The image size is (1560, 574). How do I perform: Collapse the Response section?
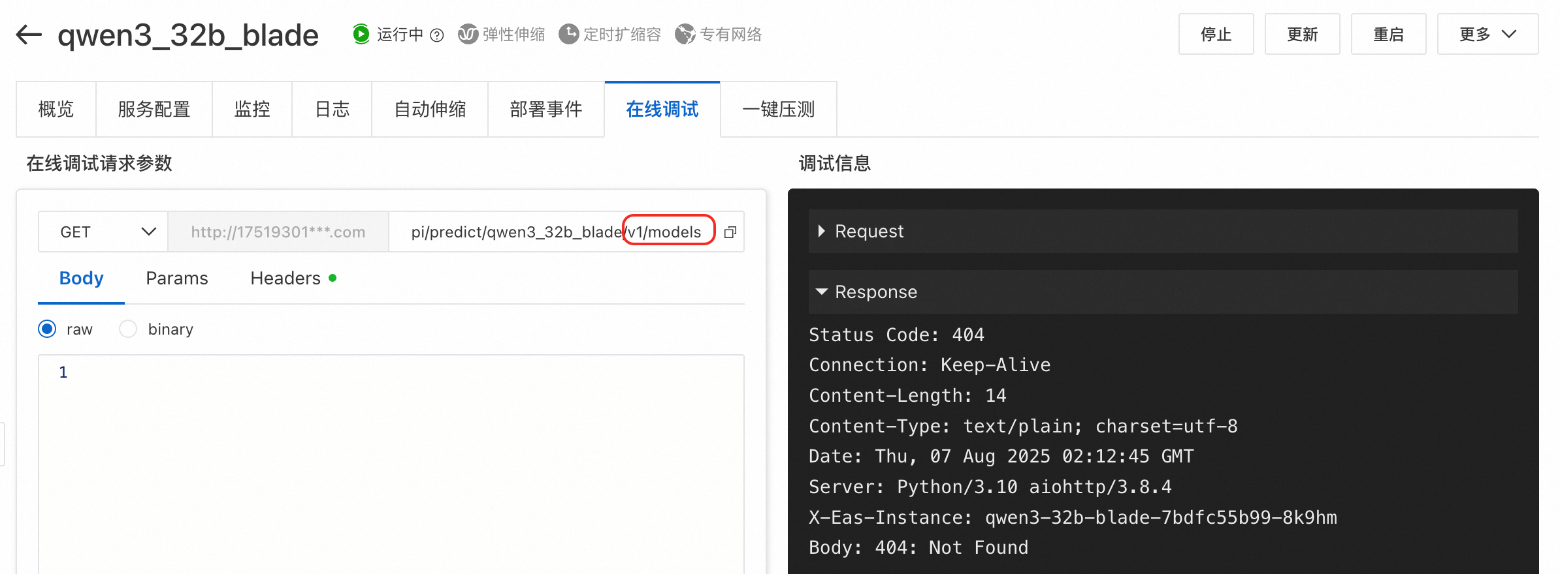822,292
